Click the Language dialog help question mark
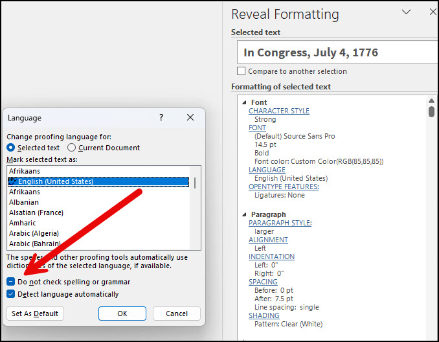Screen dimensions: 439x342 [161, 117]
